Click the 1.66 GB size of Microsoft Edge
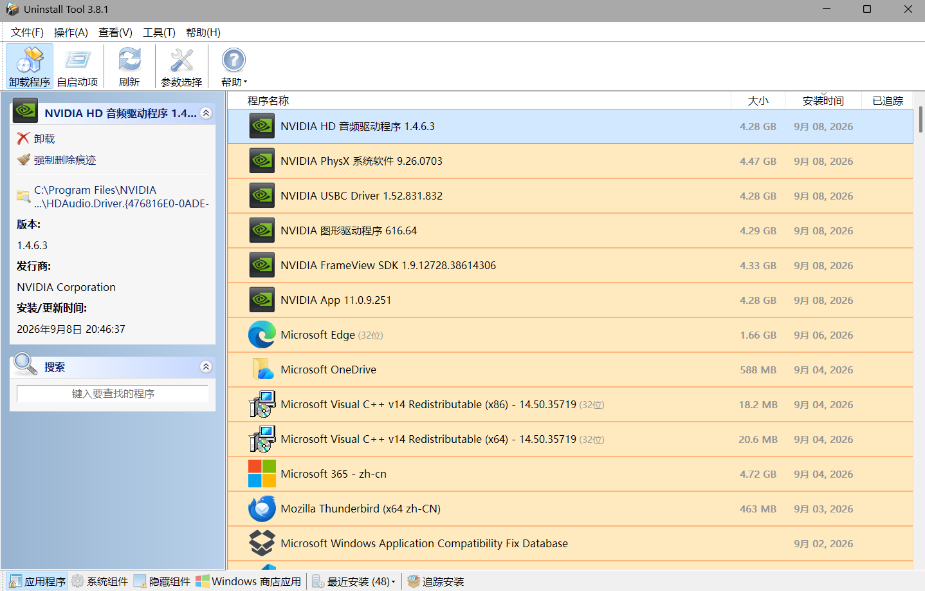This screenshot has height=591, width=925. pyautogui.click(x=758, y=335)
